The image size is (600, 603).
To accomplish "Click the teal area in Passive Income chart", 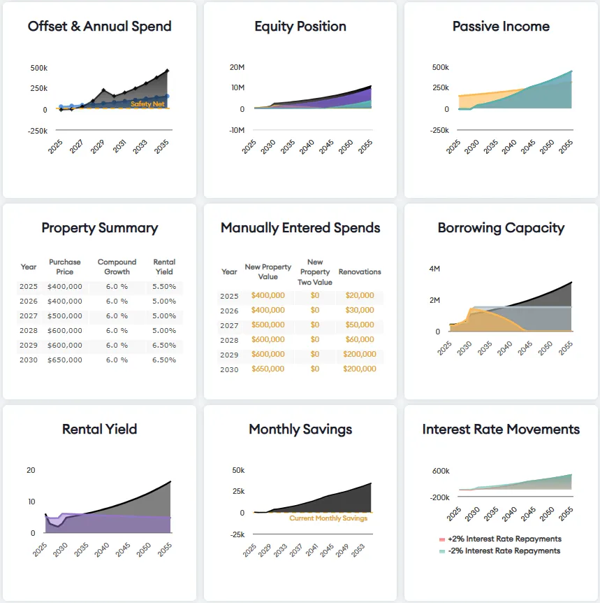I will pos(537,96).
